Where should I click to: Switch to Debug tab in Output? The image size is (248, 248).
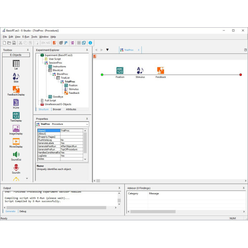[x=23, y=211]
